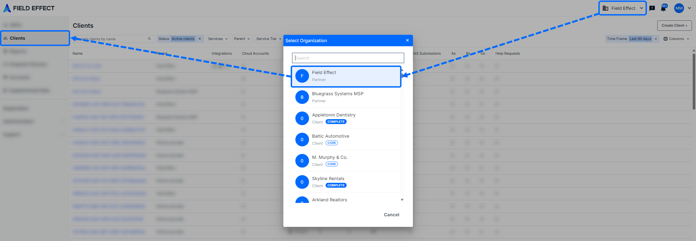696x241 pixels.
Task: Select Bluegrass Systems MSP organization
Action: (x=346, y=97)
